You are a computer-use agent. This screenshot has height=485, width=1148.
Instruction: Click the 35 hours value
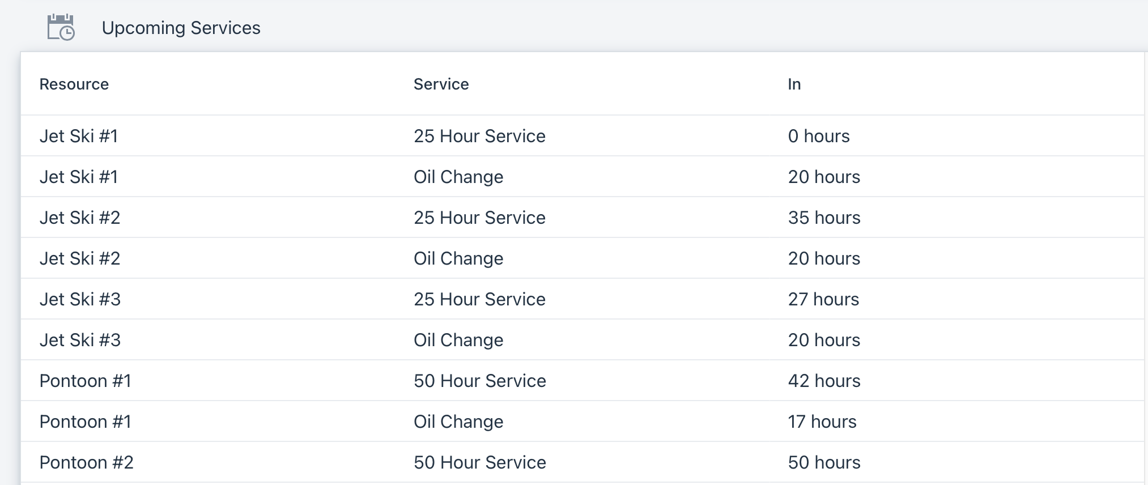click(824, 218)
